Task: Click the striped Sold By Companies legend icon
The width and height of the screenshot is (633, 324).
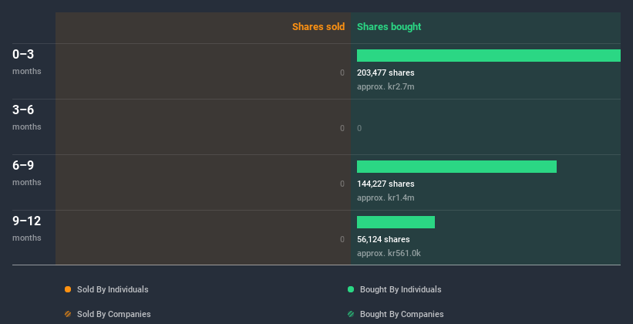Action: [68, 314]
